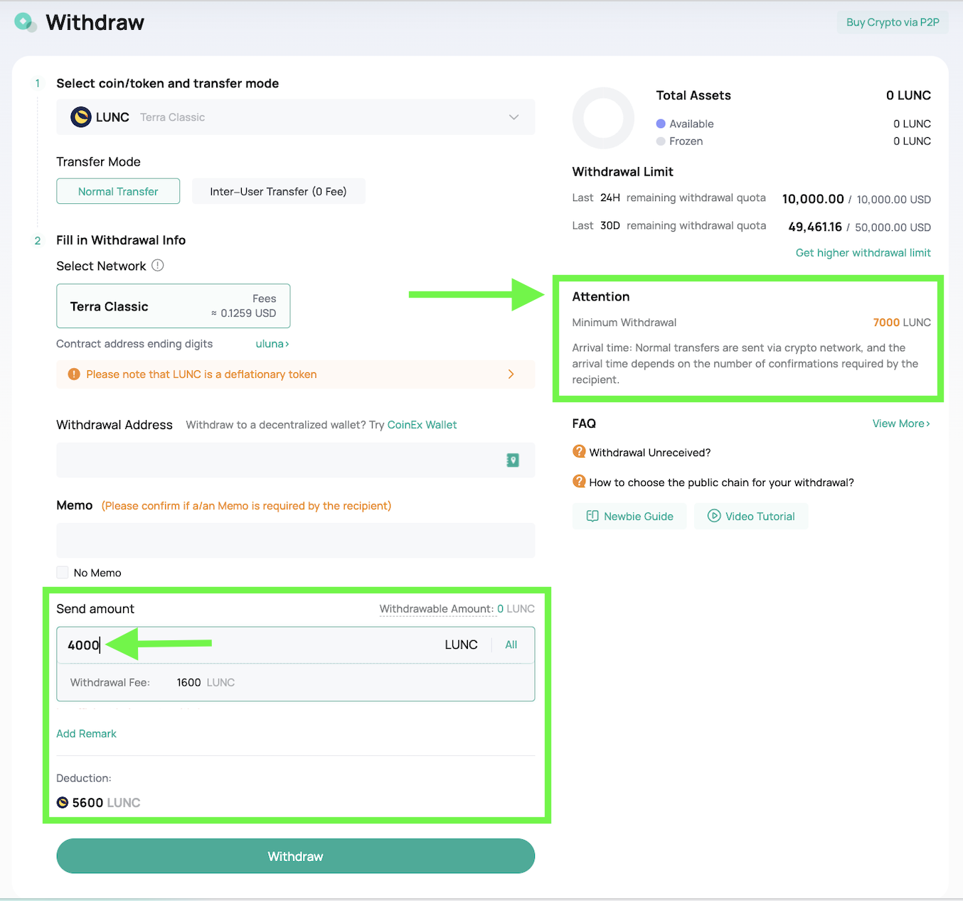Image resolution: width=963 pixels, height=901 pixels.
Task: Click the orange warning icon in deflationary notice
Action: [x=74, y=374]
